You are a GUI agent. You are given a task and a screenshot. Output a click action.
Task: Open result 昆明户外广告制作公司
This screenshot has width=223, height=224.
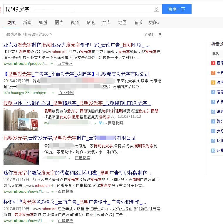[x=77, y=103]
